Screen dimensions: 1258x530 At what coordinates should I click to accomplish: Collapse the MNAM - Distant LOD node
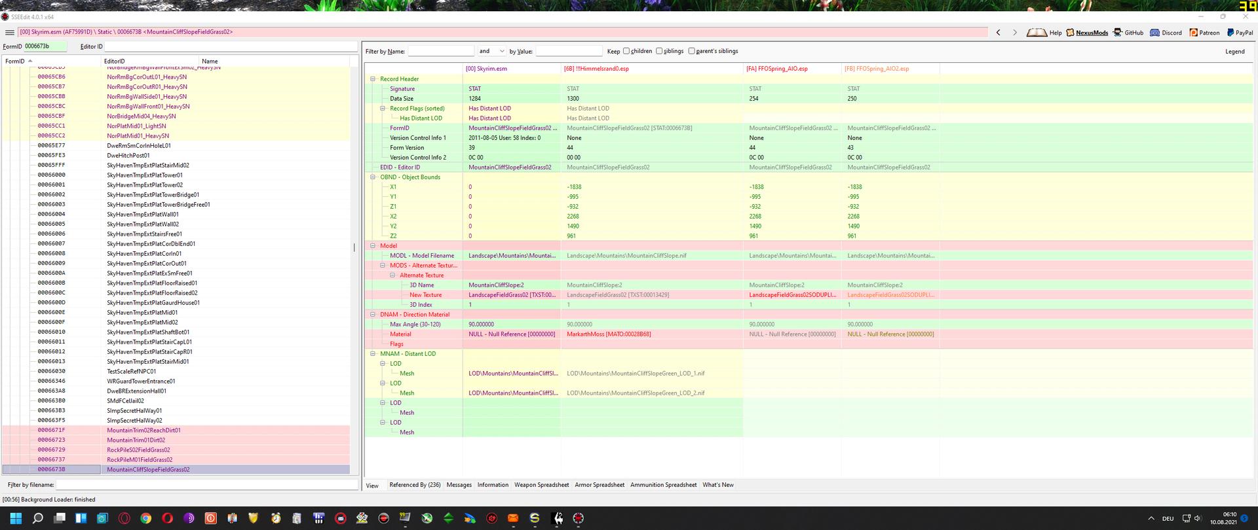(x=373, y=354)
